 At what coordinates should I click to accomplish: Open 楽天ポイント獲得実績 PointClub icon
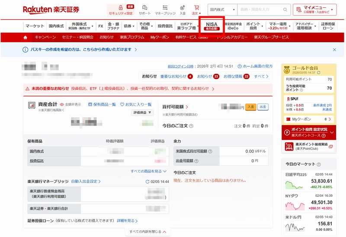click(289, 146)
